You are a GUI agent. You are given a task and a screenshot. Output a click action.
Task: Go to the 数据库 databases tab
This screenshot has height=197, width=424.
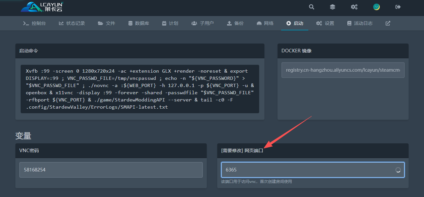pyautogui.click(x=138, y=23)
